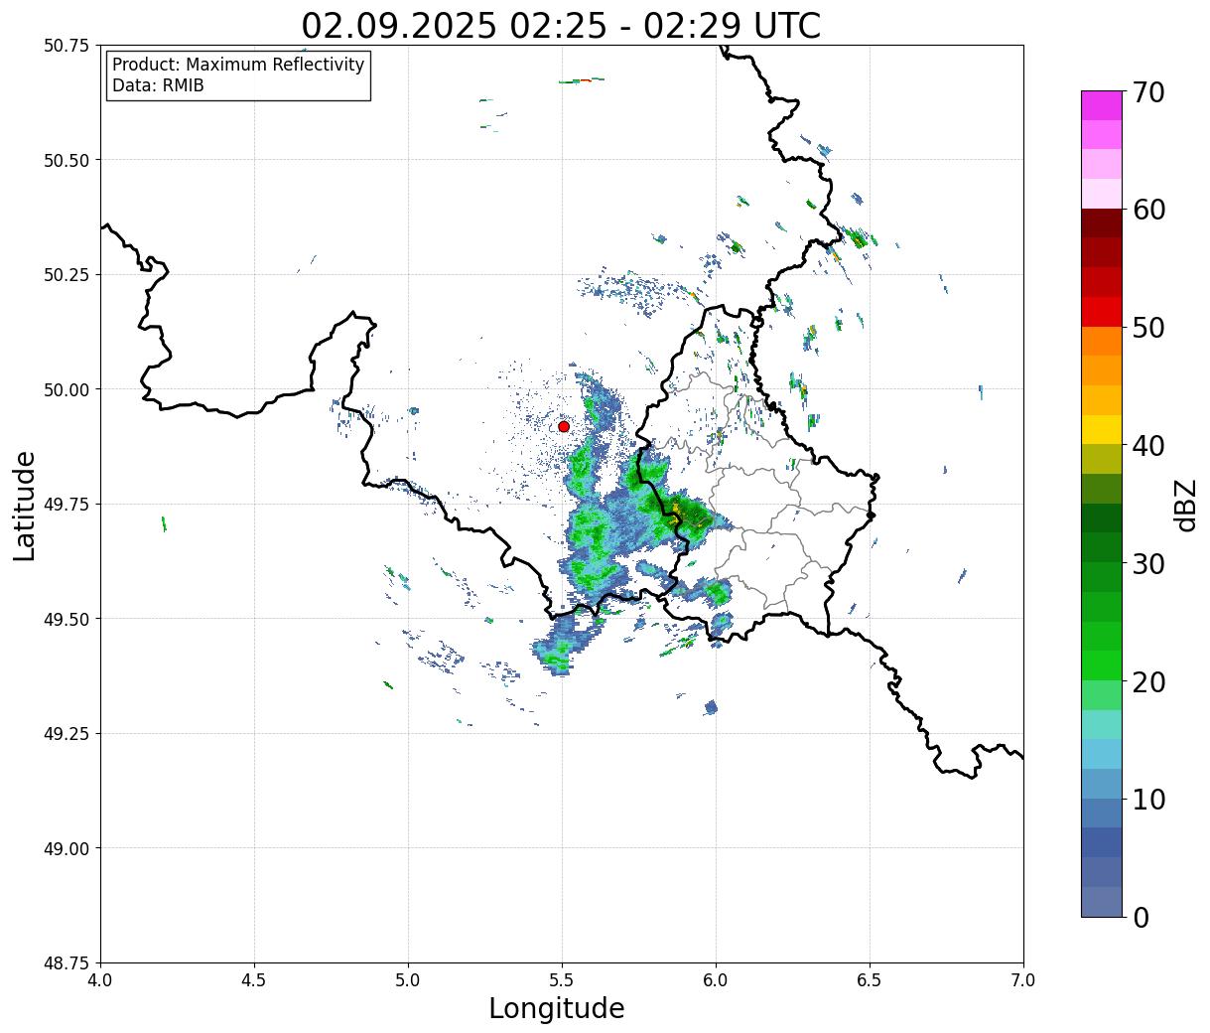Click the orange swatch just below 50 dBZ
The width and height of the screenshot is (1210, 1033).
1102,342
